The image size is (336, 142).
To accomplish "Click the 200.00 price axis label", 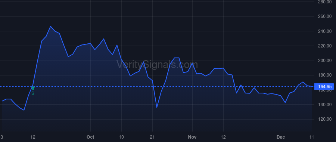I will point(325,61).
